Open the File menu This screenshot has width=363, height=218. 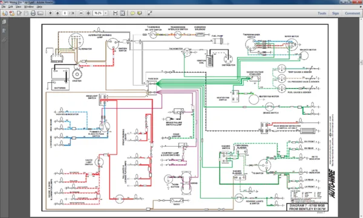pyautogui.click(x=3, y=7)
